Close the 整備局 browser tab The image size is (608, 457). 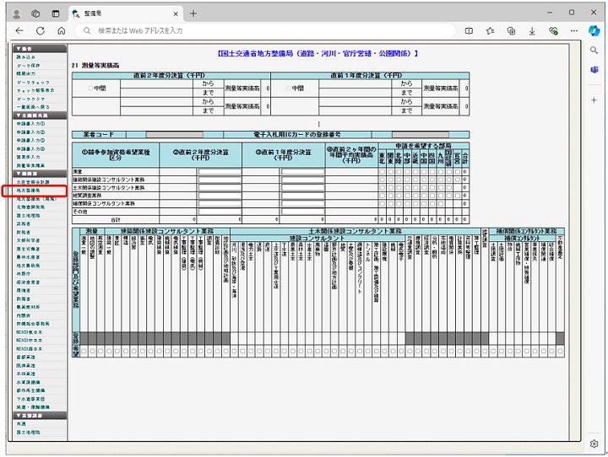[176, 13]
